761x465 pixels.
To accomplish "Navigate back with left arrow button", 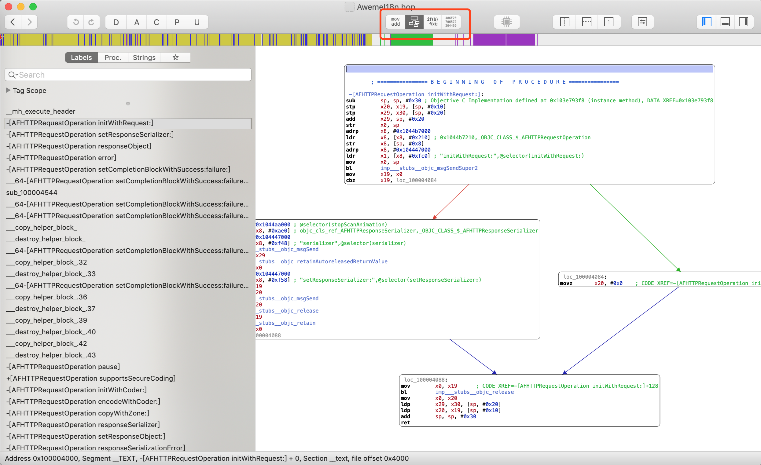I will (13, 22).
